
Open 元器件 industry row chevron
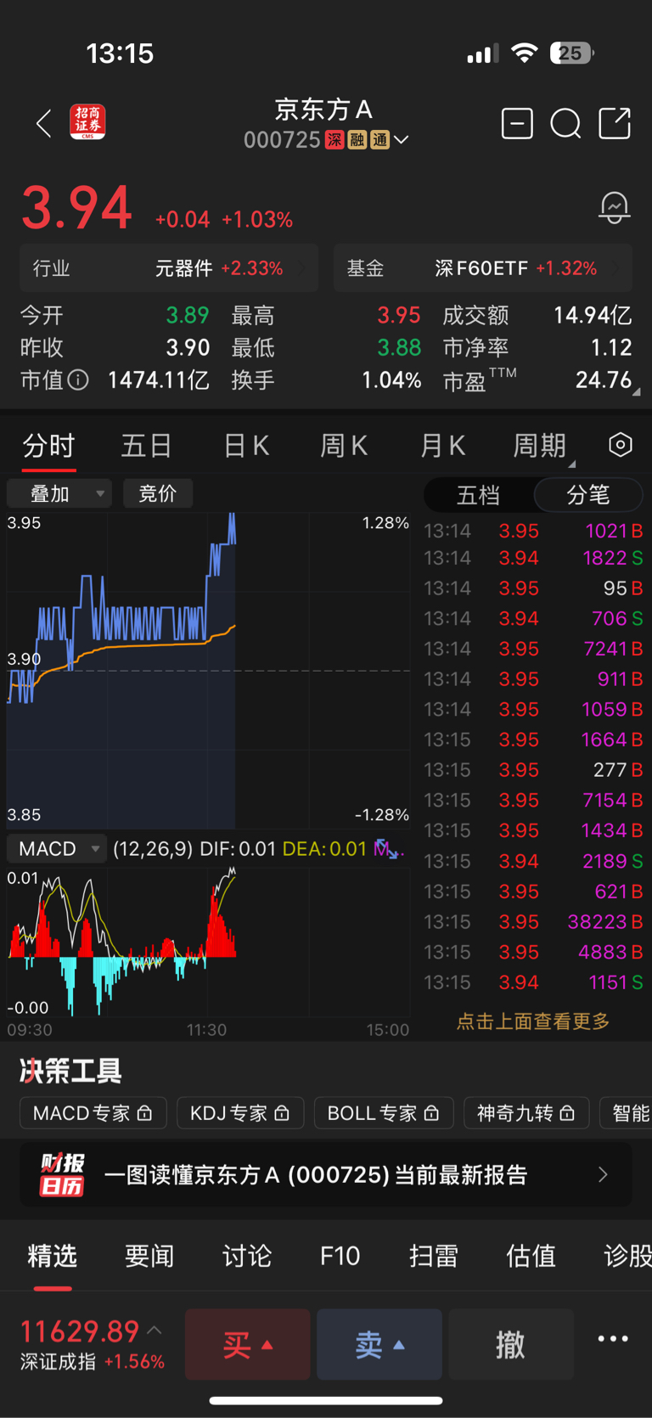(x=304, y=268)
